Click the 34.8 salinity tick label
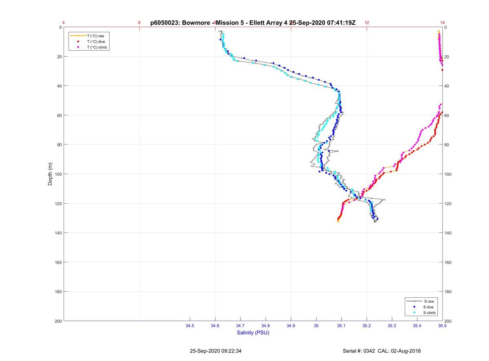Viewport: 489px width, 361px height. click(266, 326)
